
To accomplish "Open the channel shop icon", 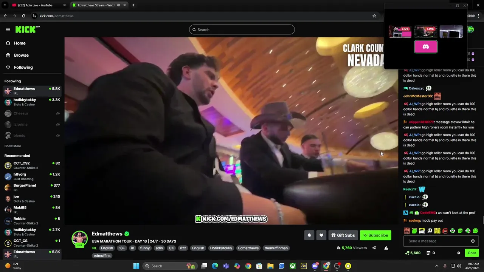I will click(x=428, y=253).
